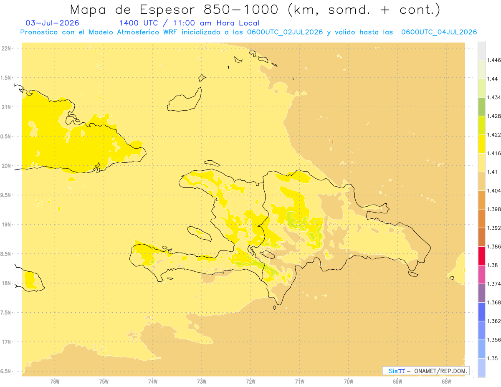Viewport: 501px width, 387px height.
Task: Click the longitude label "72W"
Action: [250, 381]
